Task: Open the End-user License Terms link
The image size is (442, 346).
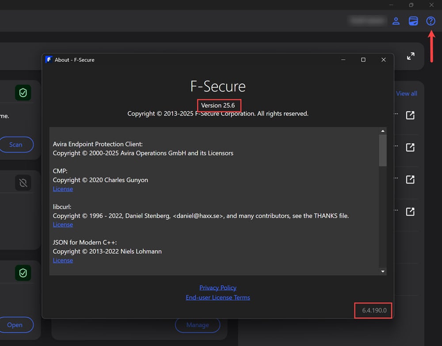Action: point(218,297)
